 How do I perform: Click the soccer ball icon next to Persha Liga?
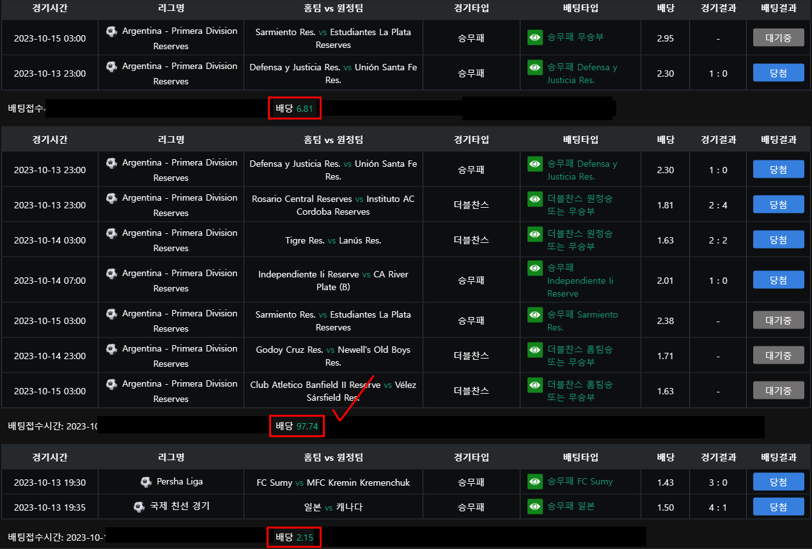pyautogui.click(x=146, y=482)
